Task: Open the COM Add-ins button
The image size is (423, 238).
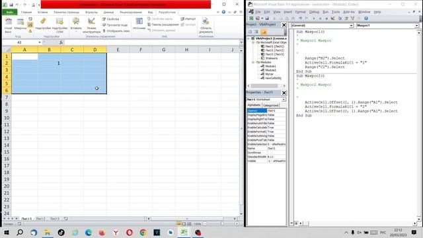Action: [59, 25]
